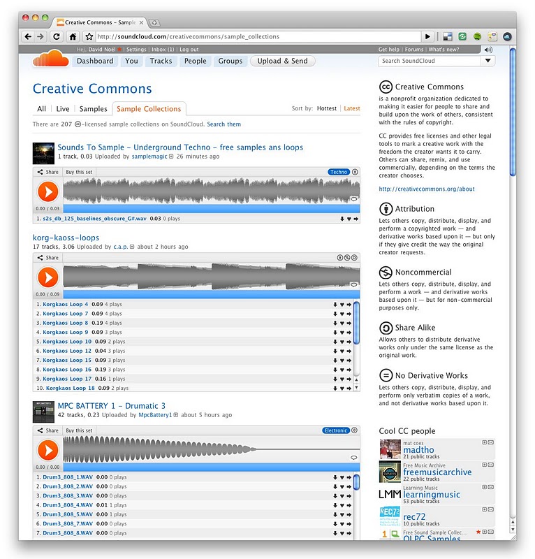This screenshot has height=559, width=535.
Task: Send the s2s_db_125_baselines track via right arrow icon
Action: point(356,219)
